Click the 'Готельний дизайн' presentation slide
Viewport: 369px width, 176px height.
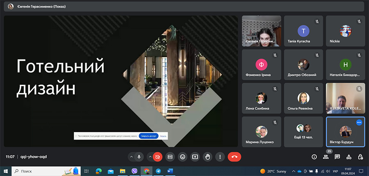pyautogui.click(x=121, y=81)
